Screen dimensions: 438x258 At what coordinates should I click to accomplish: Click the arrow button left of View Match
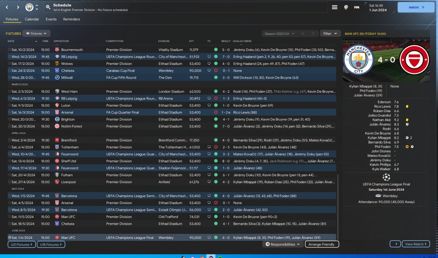click(x=395, y=244)
